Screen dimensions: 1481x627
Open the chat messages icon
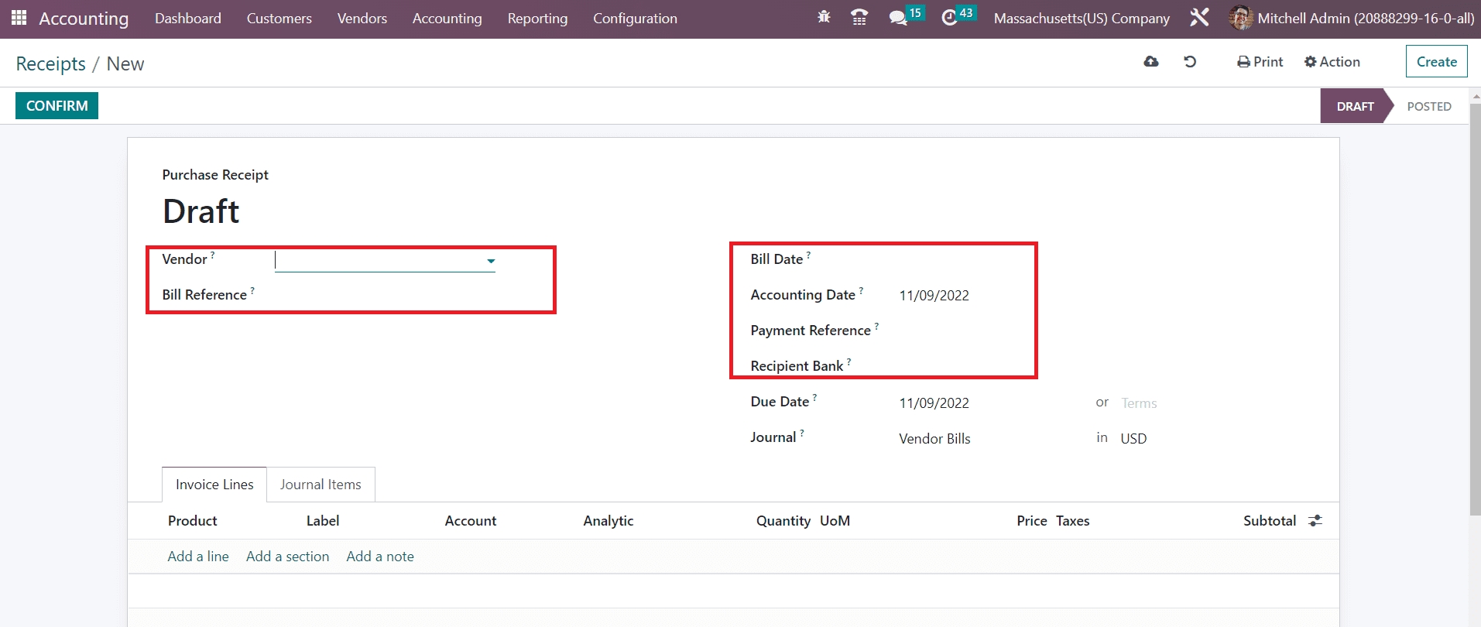click(x=898, y=18)
